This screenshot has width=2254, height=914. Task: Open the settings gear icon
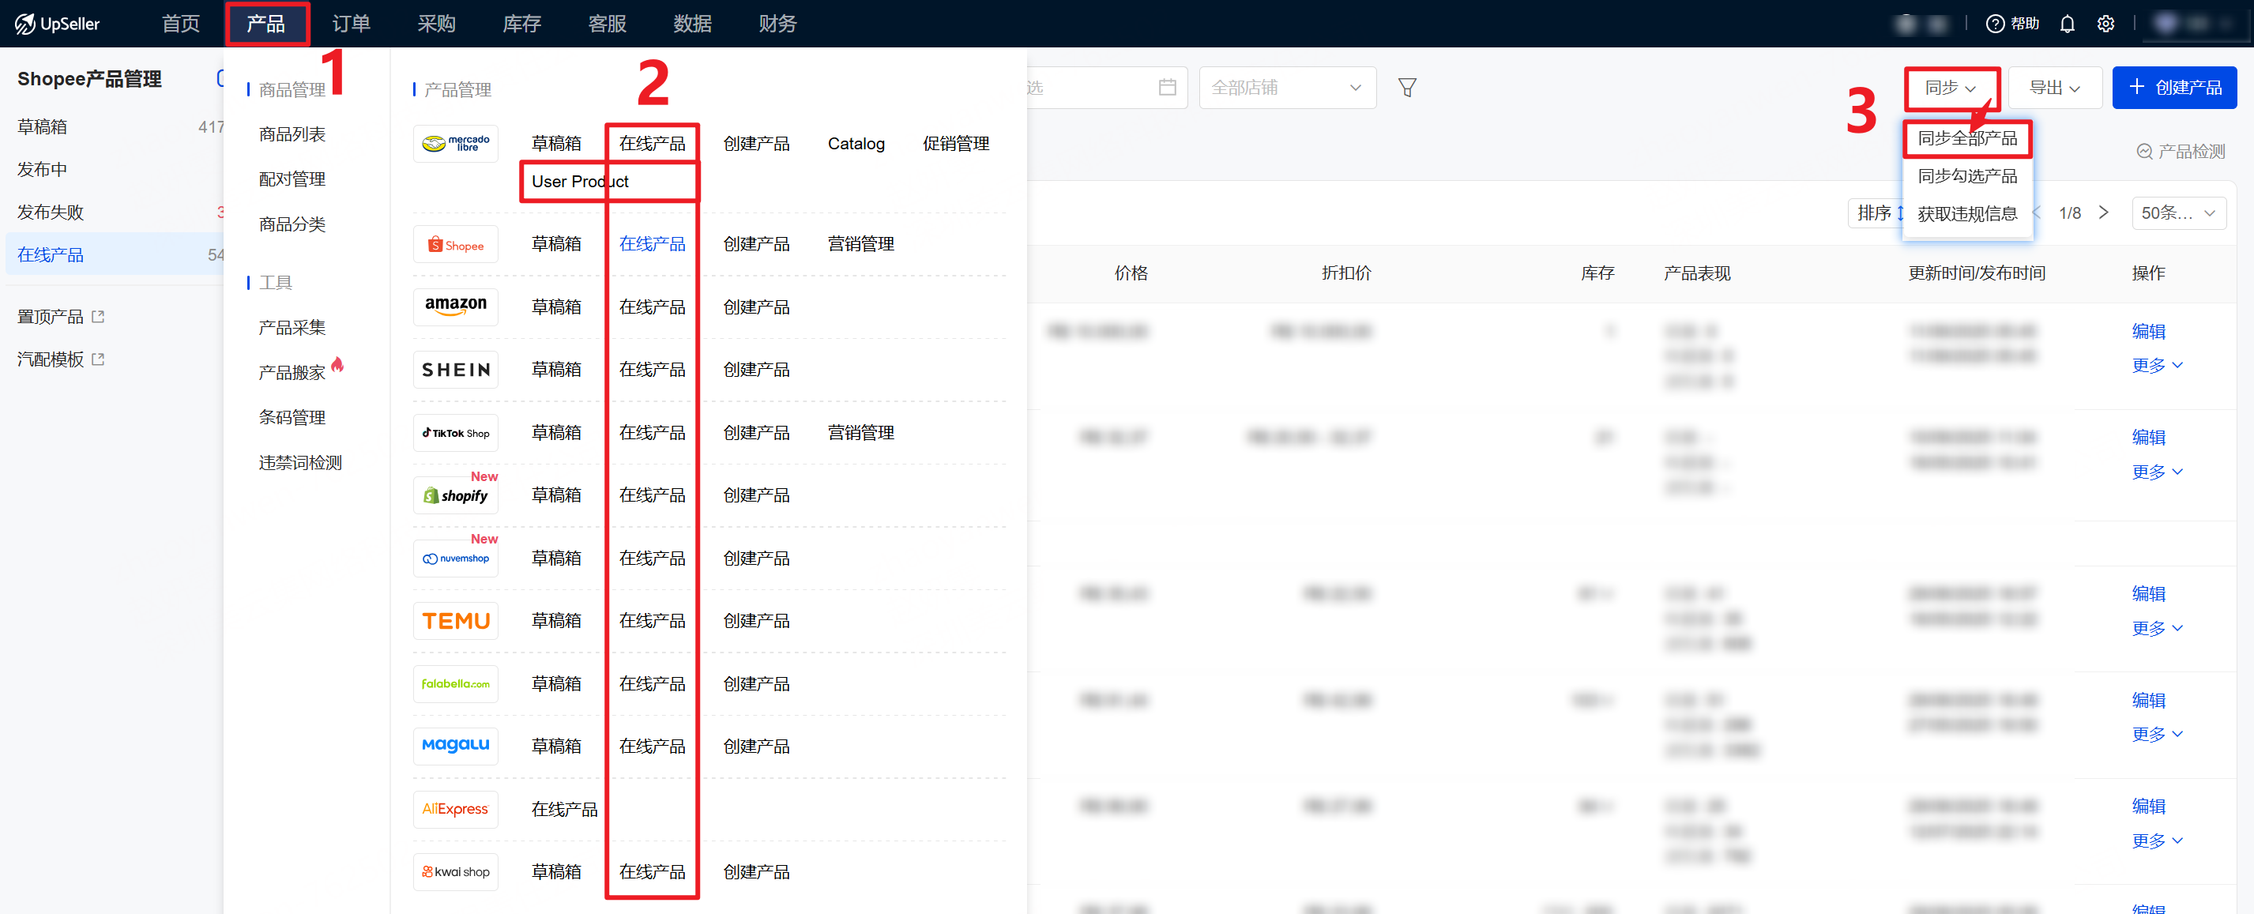(x=2105, y=24)
